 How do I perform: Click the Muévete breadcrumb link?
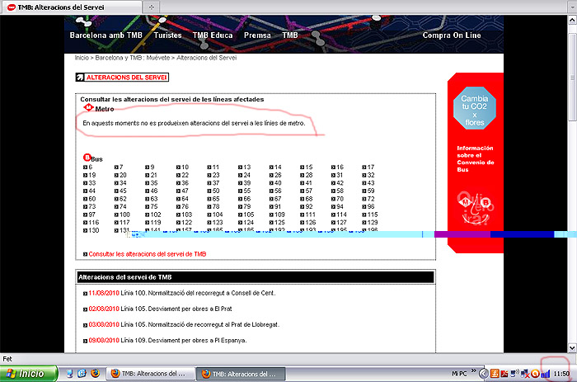pyautogui.click(x=158, y=58)
